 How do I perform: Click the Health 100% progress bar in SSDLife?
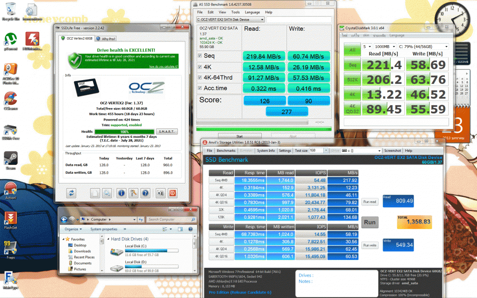coord(124,132)
